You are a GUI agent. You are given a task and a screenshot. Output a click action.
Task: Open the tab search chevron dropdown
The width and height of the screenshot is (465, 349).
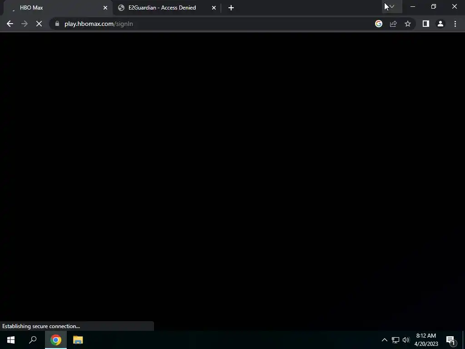(x=392, y=6)
